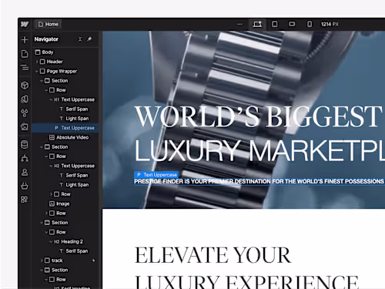Select Absolute Video in Navigator
This screenshot has width=385, height=289.
[x=69, y=137]
